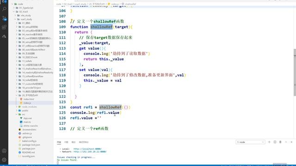Click line number 124 in gutter
This screenshot has height=166, width=296.
click(x=62, y=107)
